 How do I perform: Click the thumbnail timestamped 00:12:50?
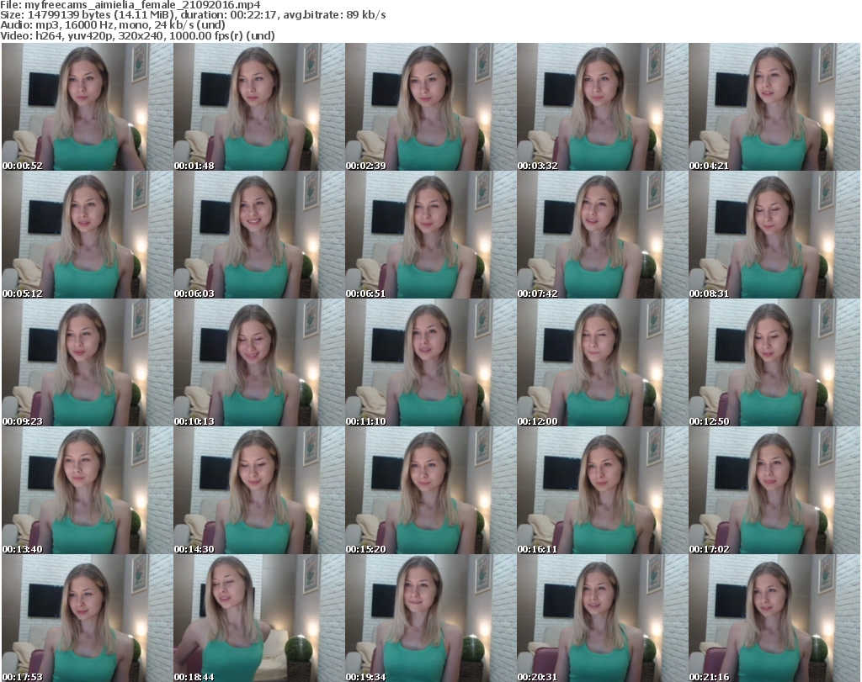click(774, 362)
